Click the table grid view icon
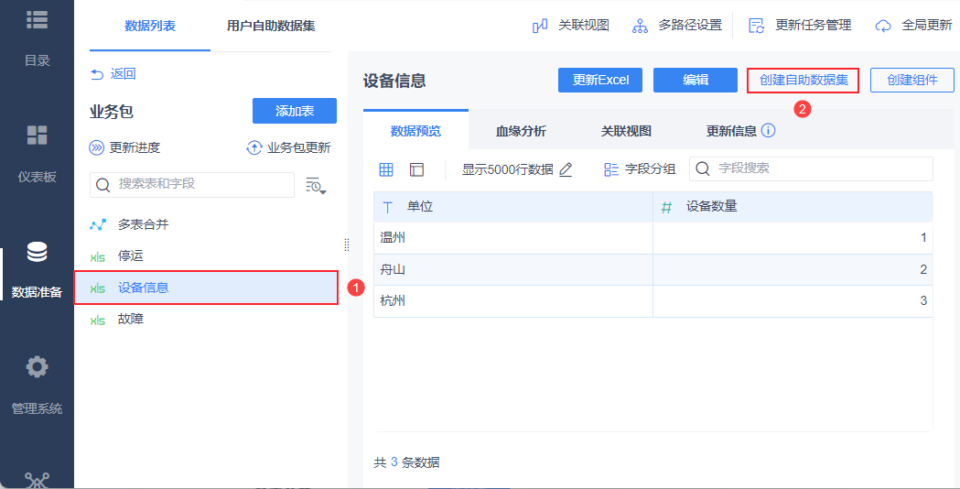The width and height of the screenshot is (960, 489). (x=386, y=169)
